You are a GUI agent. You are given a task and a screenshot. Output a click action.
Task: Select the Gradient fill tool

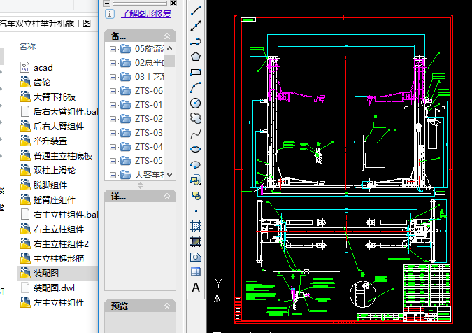196,241
